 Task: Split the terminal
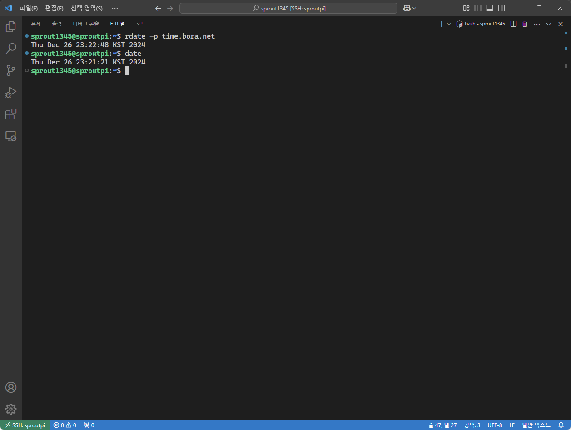coord(514,24)
